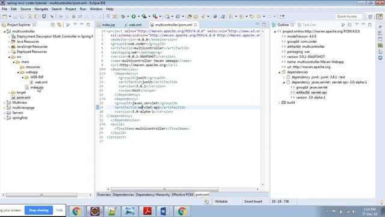The height and width of the screenshot is (217, 385).
Task: Expand junit dependency node in Outline
Action: (x=284, y=77)
